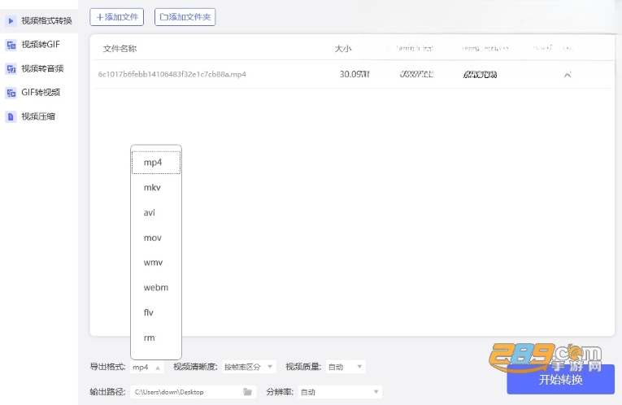Open the 视频清晰度 dropdown
This screenshot has height=405, width=622.
tap(249, 367)
